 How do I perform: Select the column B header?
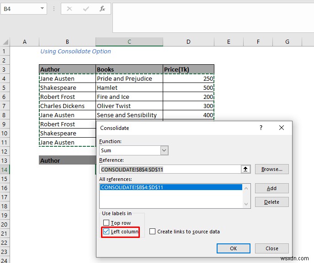coord(67,42)
